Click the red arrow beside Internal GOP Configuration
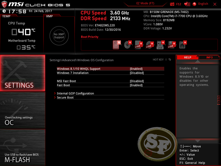Viewport: 221px width, 166px height. tap(55, 93)
